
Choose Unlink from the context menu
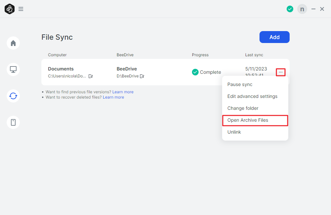pos(234,132)
